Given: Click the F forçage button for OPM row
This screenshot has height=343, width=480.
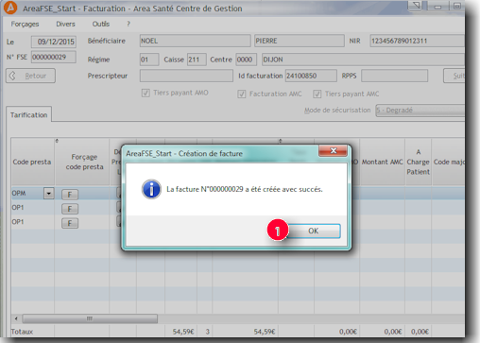Looking at the screenshot, I should pyautogui.click(x=70, y=195).
